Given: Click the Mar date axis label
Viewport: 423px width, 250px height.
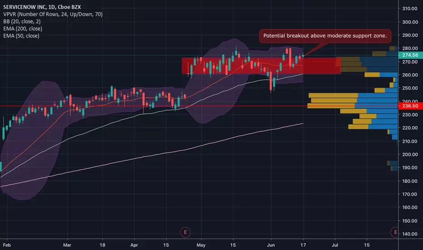Looking at the screenshot, I should tap(67, 245).
